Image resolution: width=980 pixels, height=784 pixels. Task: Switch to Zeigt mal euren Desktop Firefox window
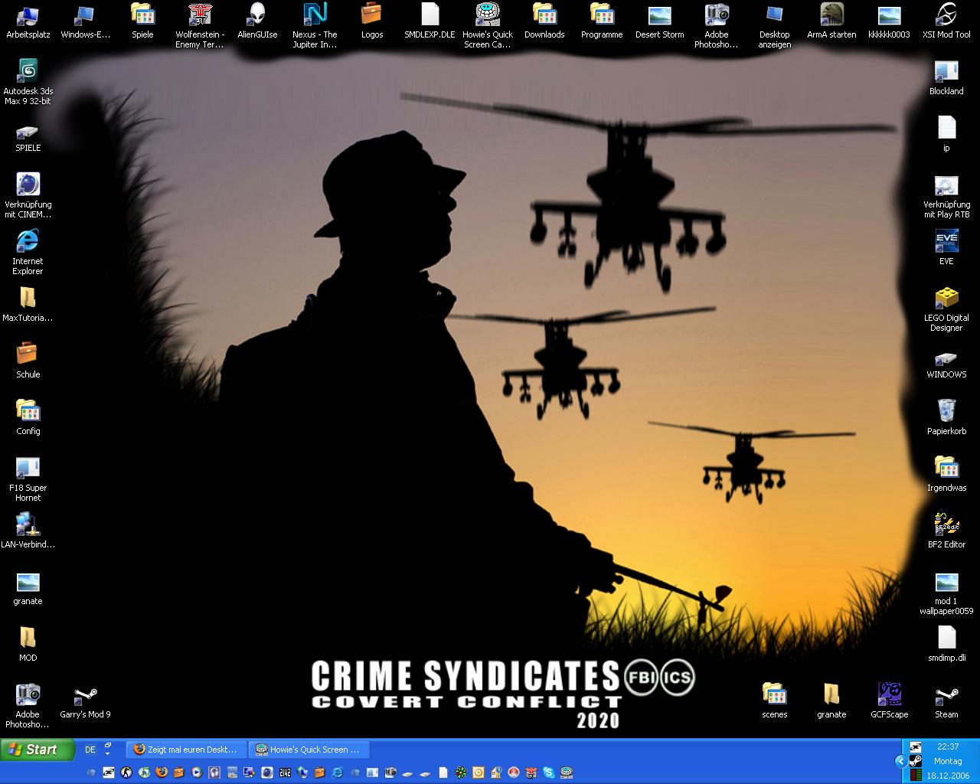coord(186,750)
